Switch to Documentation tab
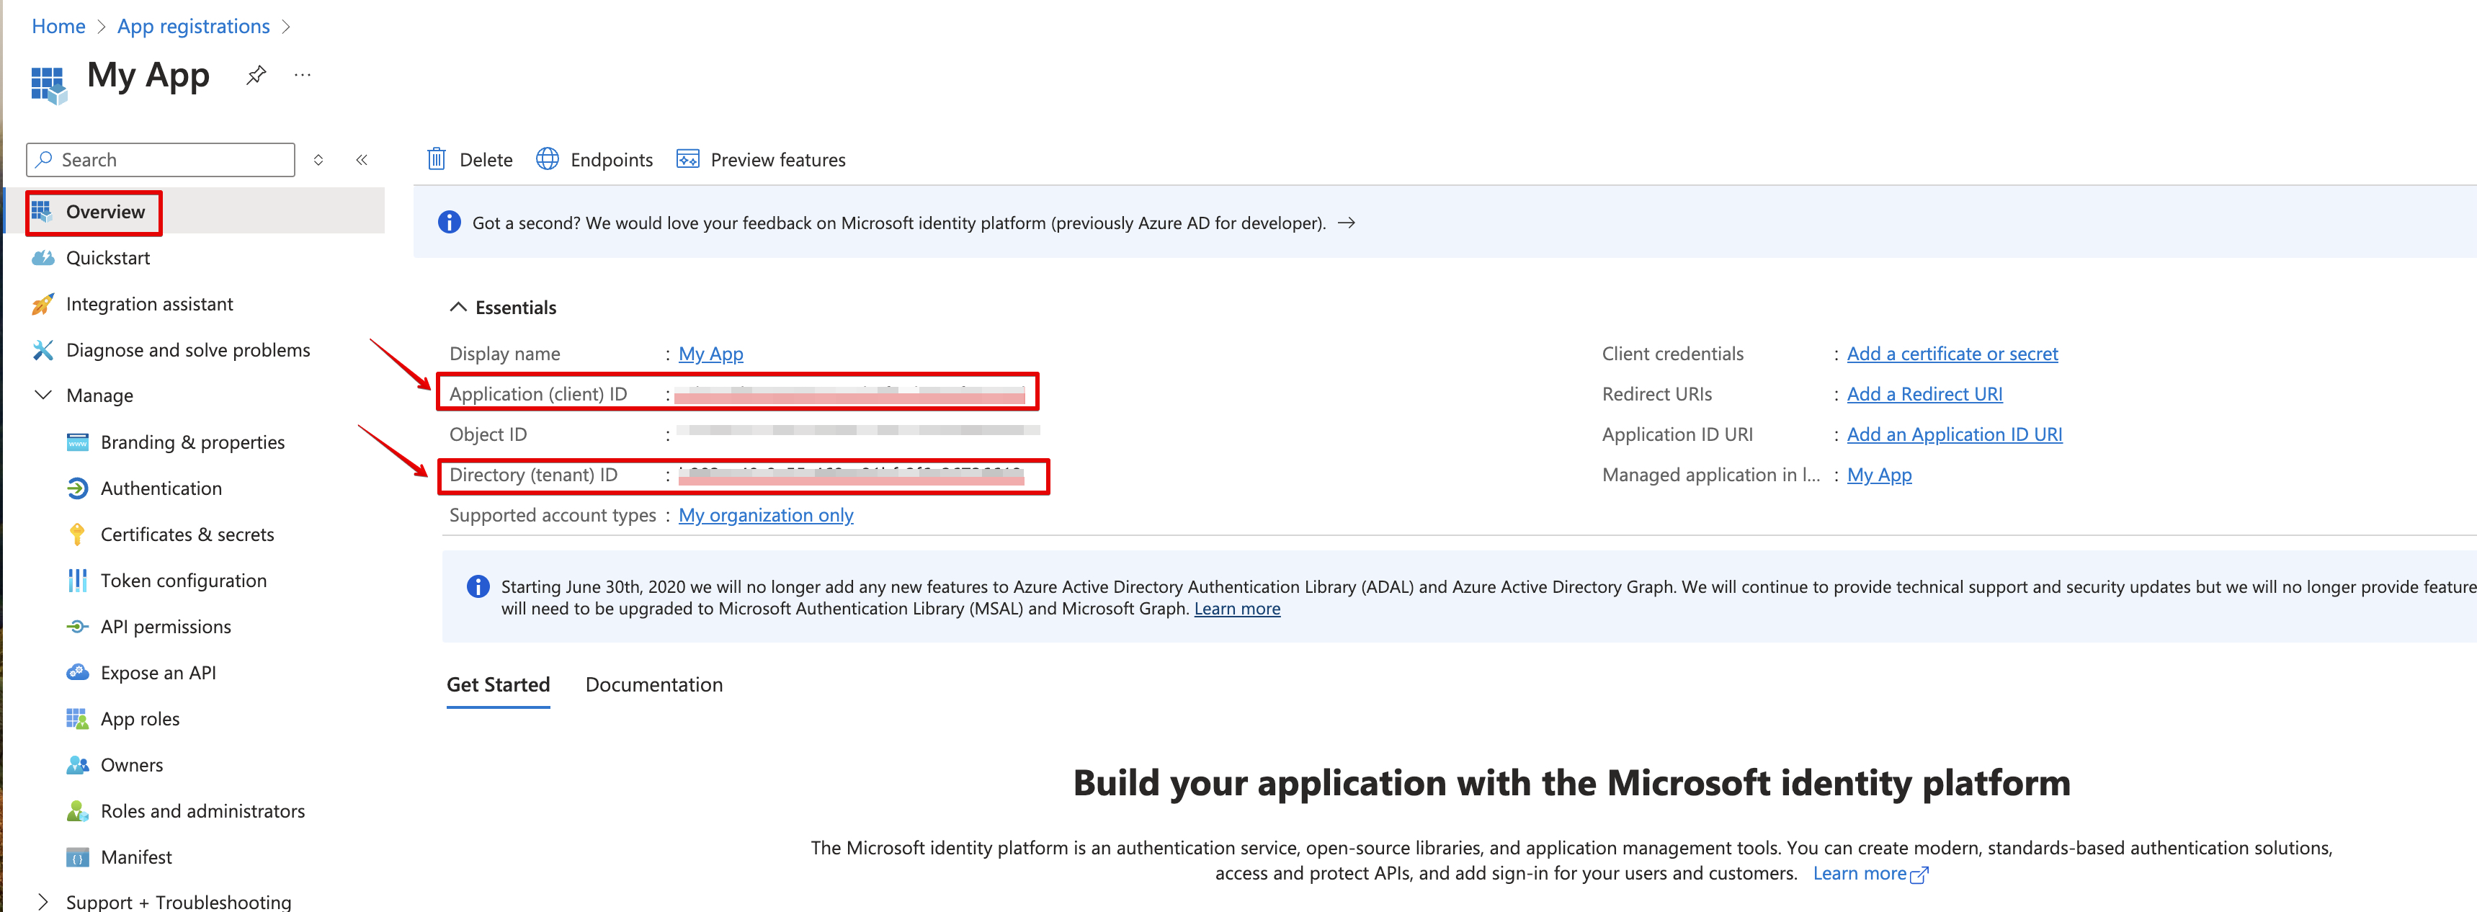Screen dimensions: 2477x912 coord(654,684)
